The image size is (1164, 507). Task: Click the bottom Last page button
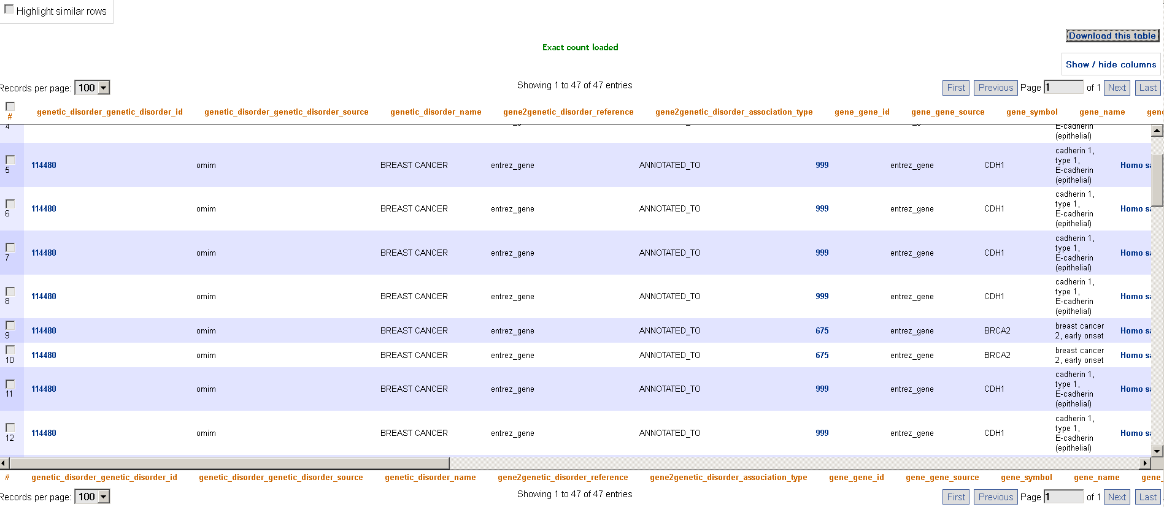(x=1147, y=497)
